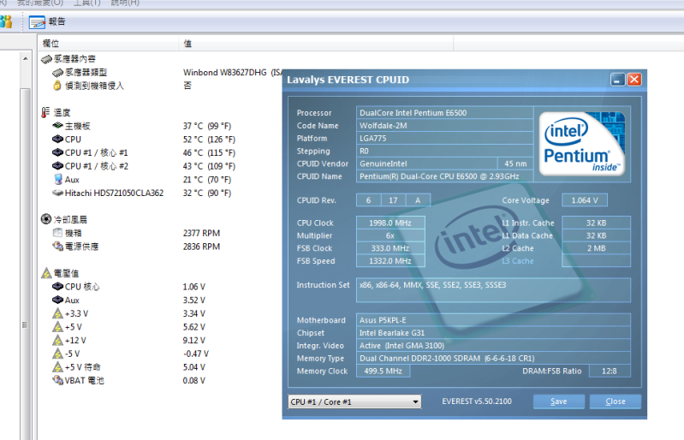Screen dimensions: 684x440
Task: Click the 偵測到機箱侵入 lock icon
Action: pyautogui.click(x=57, y=86)
